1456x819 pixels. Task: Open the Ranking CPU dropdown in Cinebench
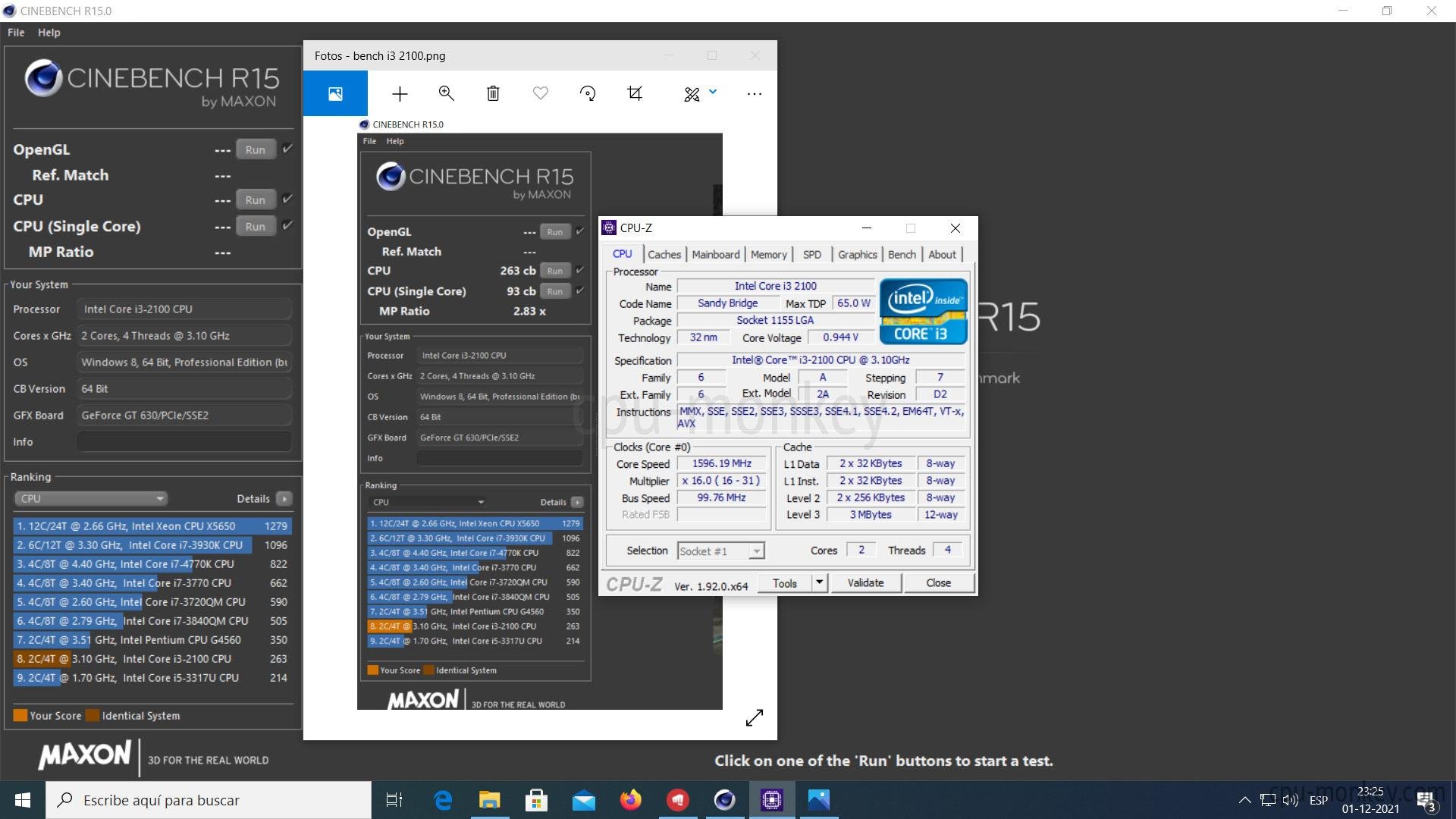pos(90,498)
